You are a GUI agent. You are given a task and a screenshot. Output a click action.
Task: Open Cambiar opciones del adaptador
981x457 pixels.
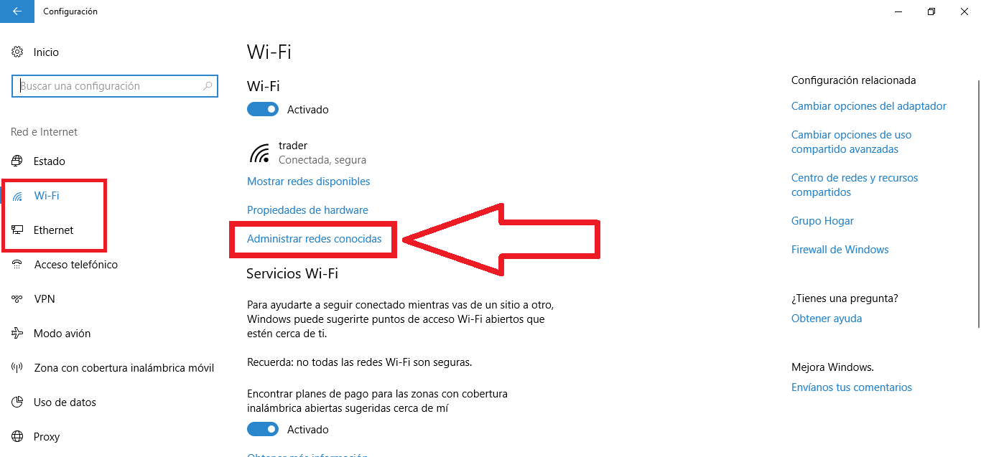(x=869, y=106)
